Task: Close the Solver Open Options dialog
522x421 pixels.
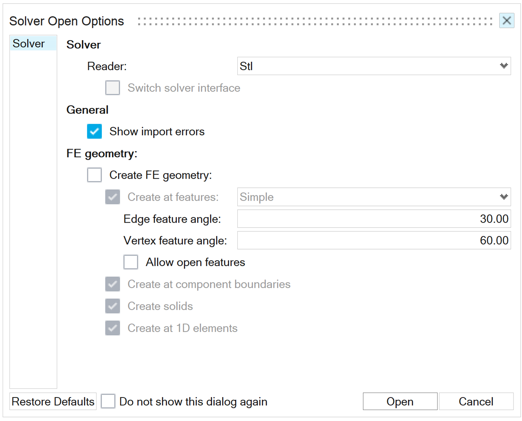Action: 506,20
